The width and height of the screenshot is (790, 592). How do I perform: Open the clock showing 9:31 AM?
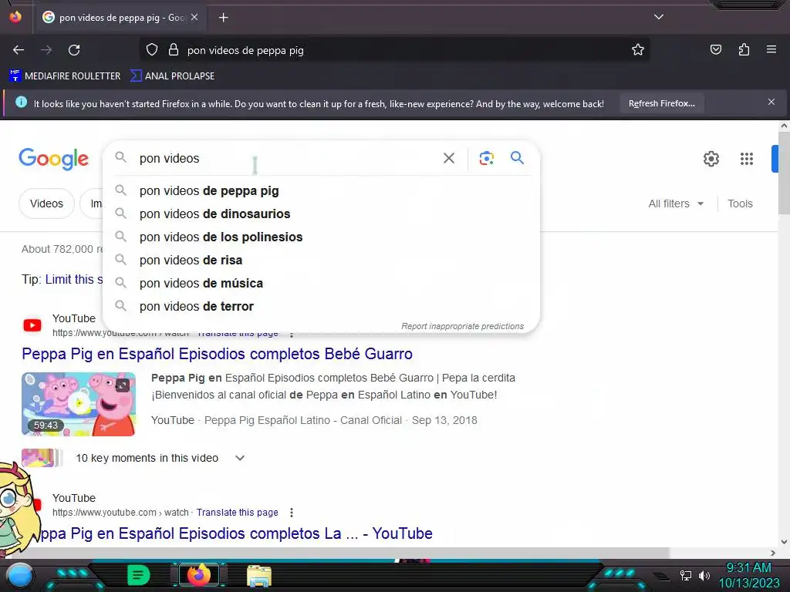[749, 575]
